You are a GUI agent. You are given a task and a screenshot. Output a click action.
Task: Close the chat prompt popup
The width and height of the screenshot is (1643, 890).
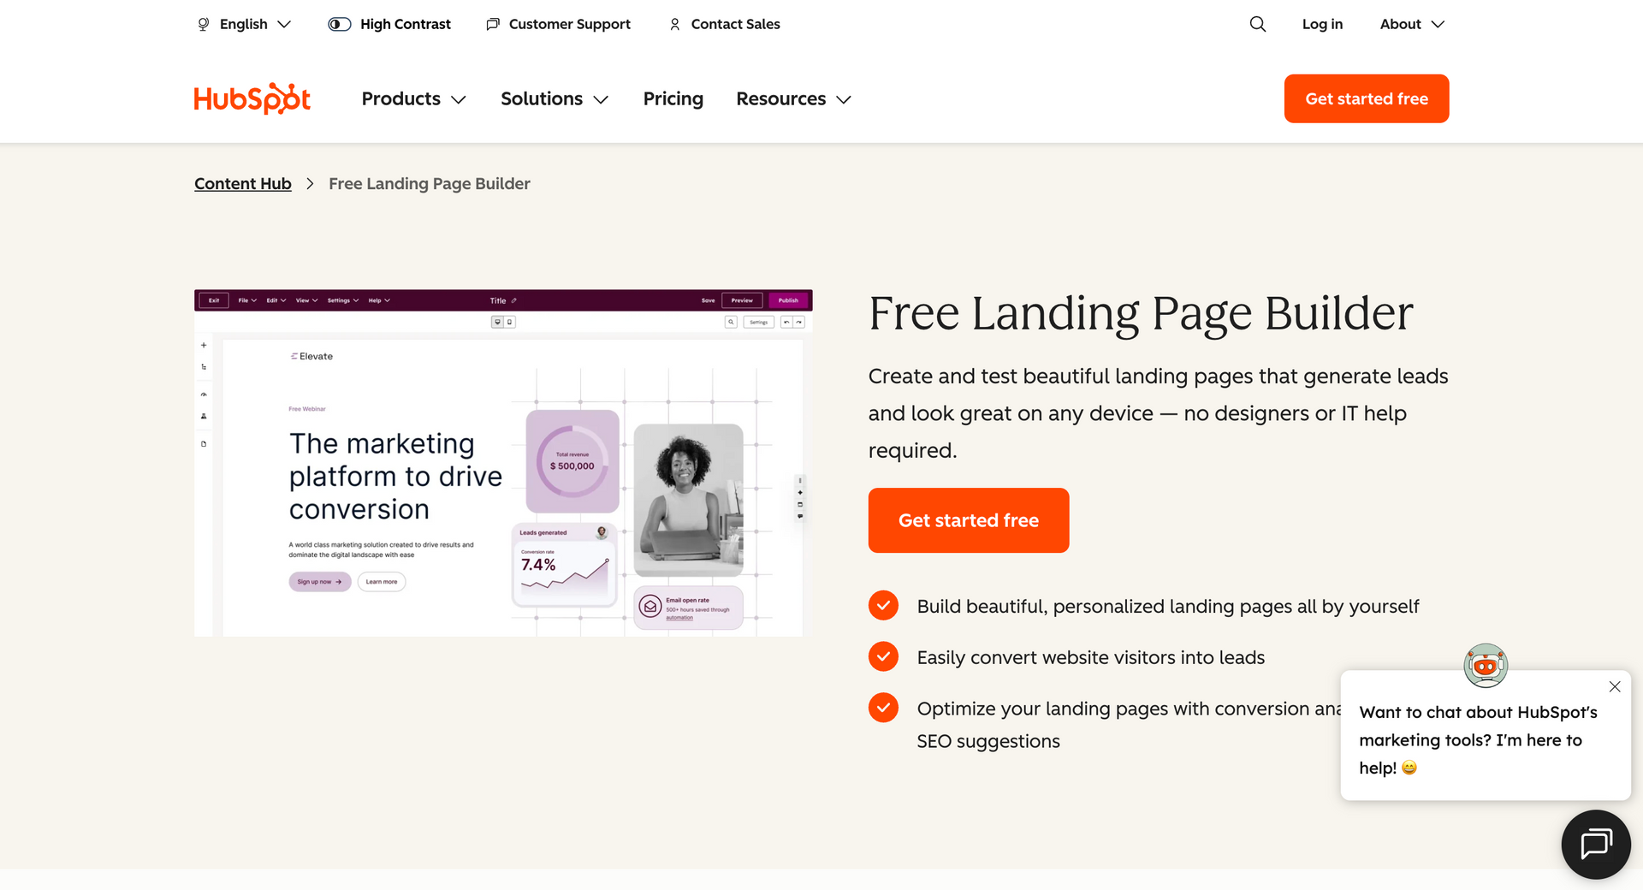click(1615, 686)
